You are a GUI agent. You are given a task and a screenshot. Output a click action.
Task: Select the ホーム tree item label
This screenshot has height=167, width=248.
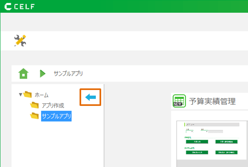pos(42,95)
